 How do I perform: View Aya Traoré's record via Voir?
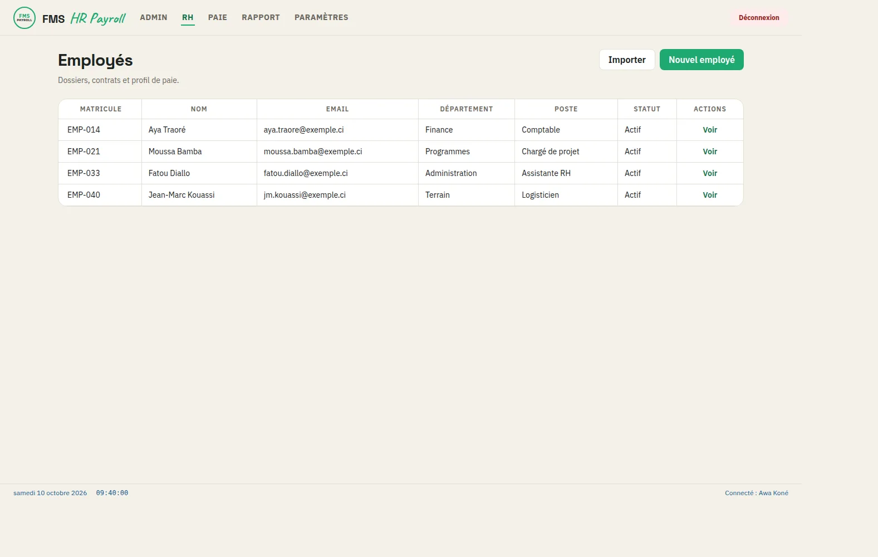click(x=710, y=130)
